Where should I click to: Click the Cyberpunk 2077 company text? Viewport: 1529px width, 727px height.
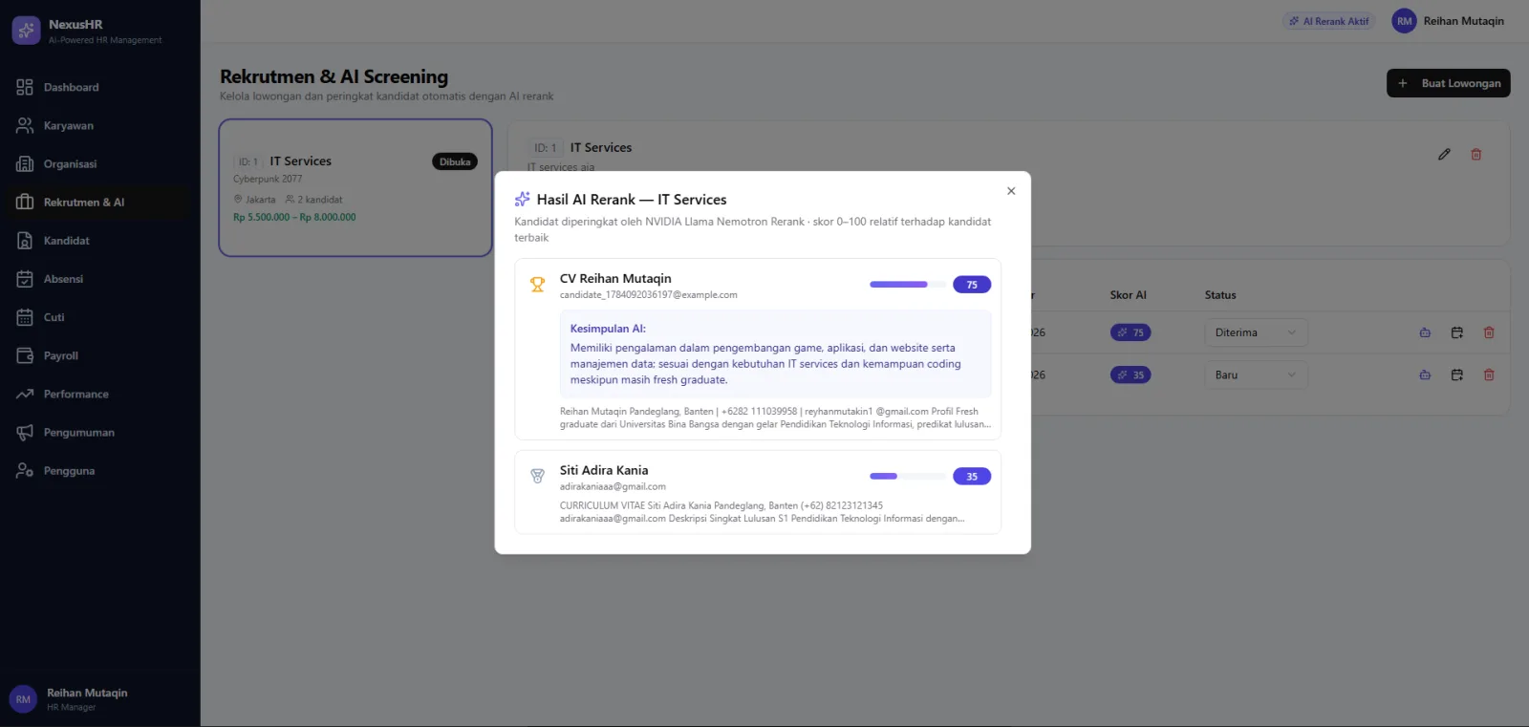(268, 179)
